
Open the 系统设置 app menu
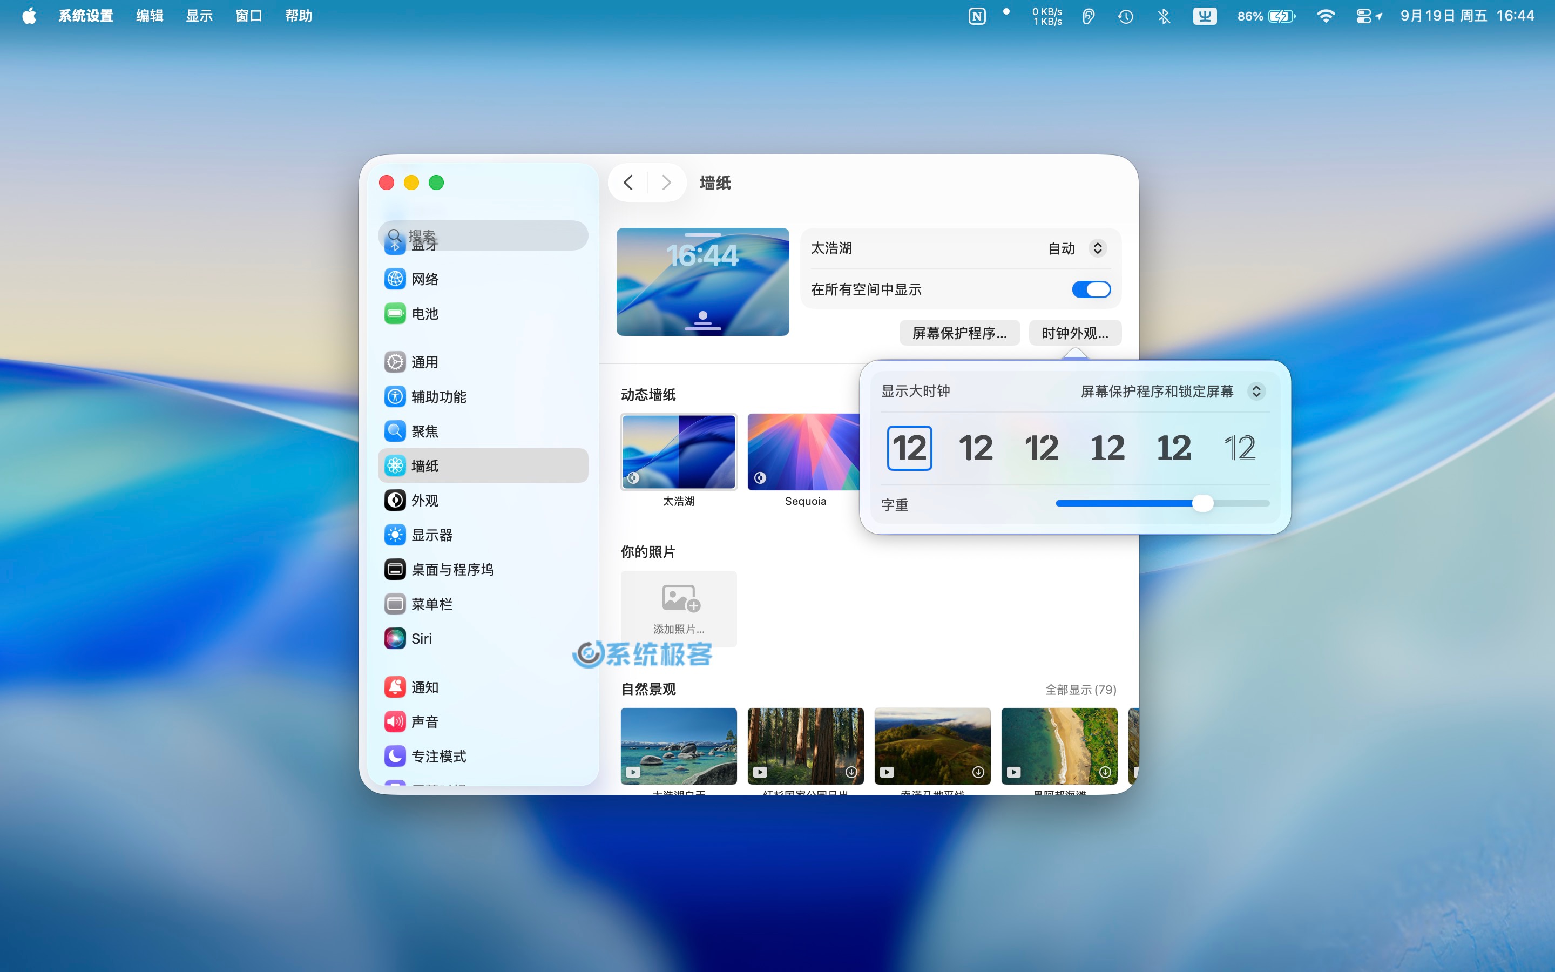86,16
